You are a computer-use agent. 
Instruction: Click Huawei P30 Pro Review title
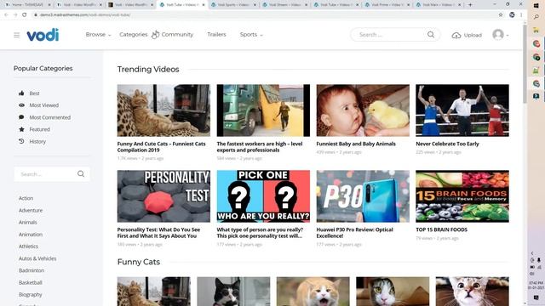[x=354, y=232]
